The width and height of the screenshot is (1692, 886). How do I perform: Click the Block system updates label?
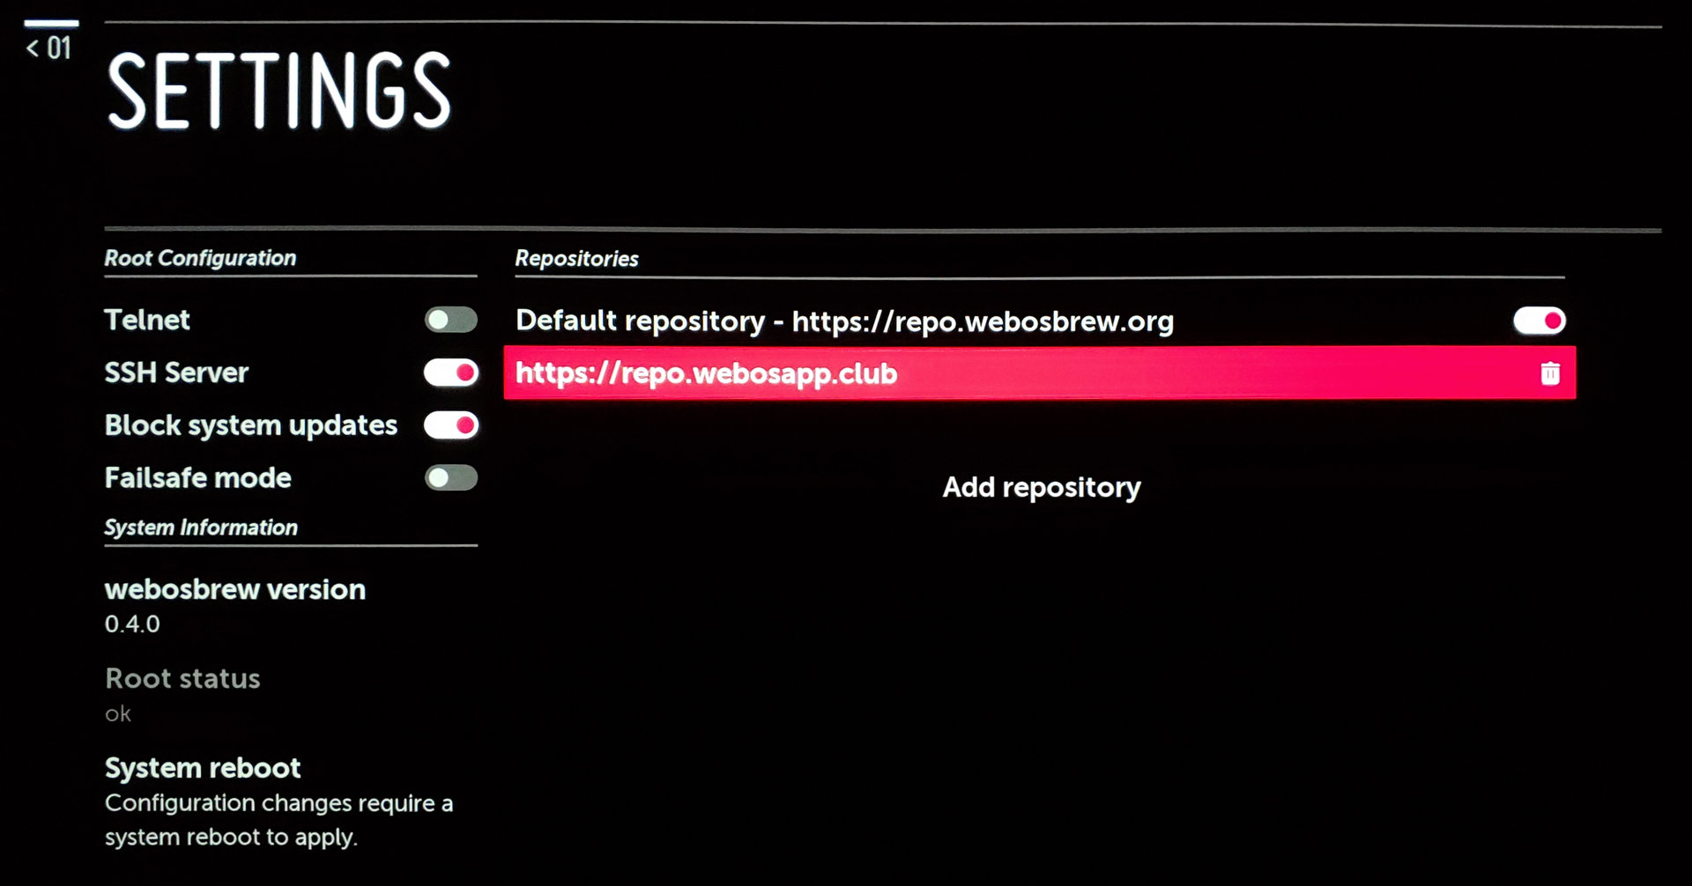pos(251,425)
